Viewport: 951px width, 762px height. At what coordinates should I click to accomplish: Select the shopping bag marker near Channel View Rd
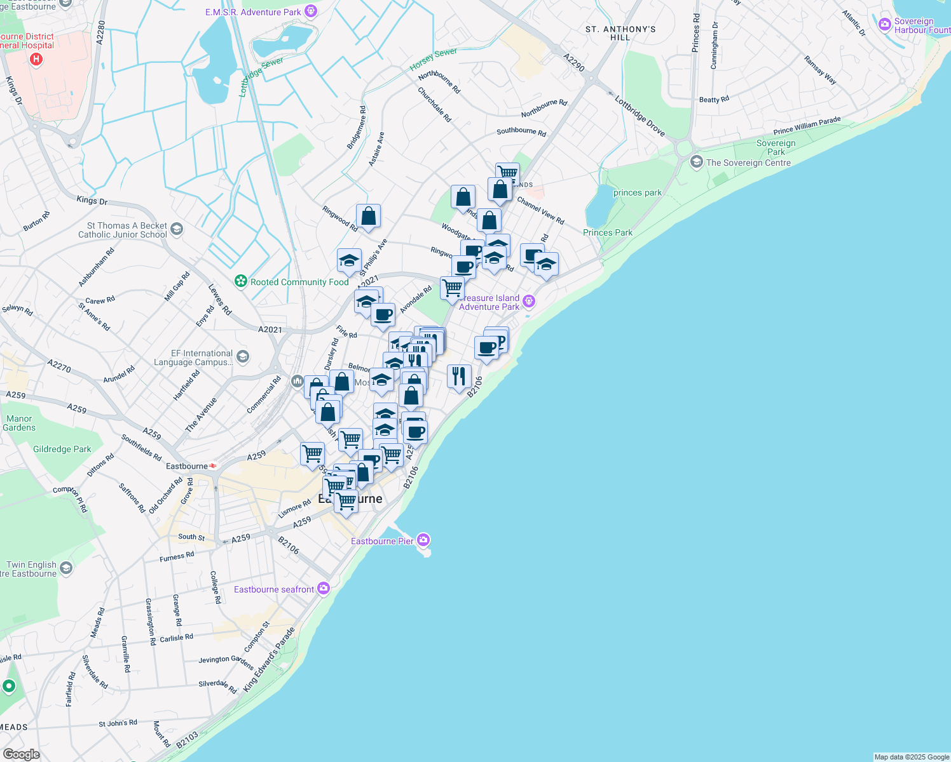(489, 219)
